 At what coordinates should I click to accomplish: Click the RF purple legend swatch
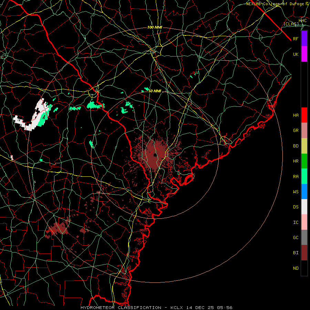pyautogui.click(x=304, y=39)
